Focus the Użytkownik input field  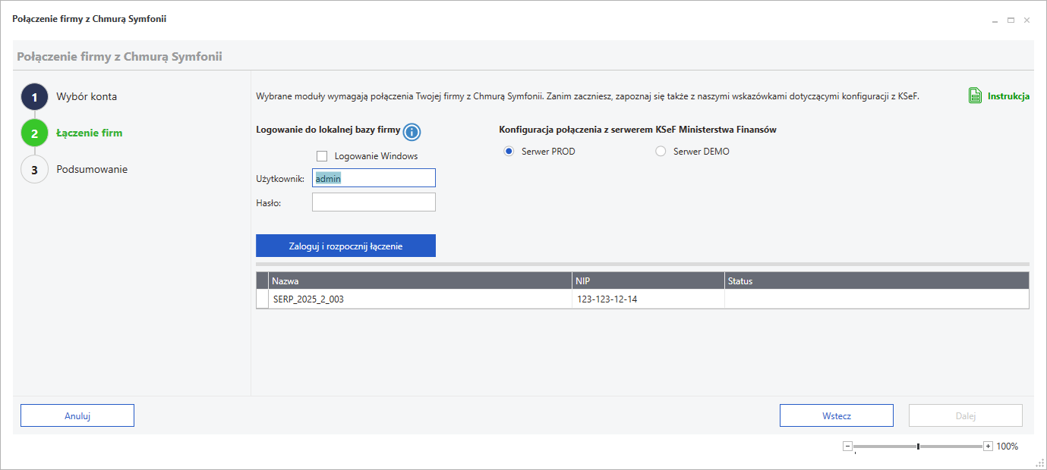coord(374,178)
